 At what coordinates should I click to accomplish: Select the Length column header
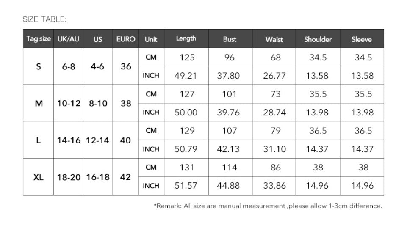pyautogui.click(x=186, y=39)
